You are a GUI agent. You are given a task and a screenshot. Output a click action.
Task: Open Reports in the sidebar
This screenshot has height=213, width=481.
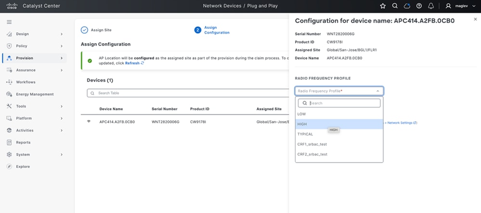click(23, 142)
